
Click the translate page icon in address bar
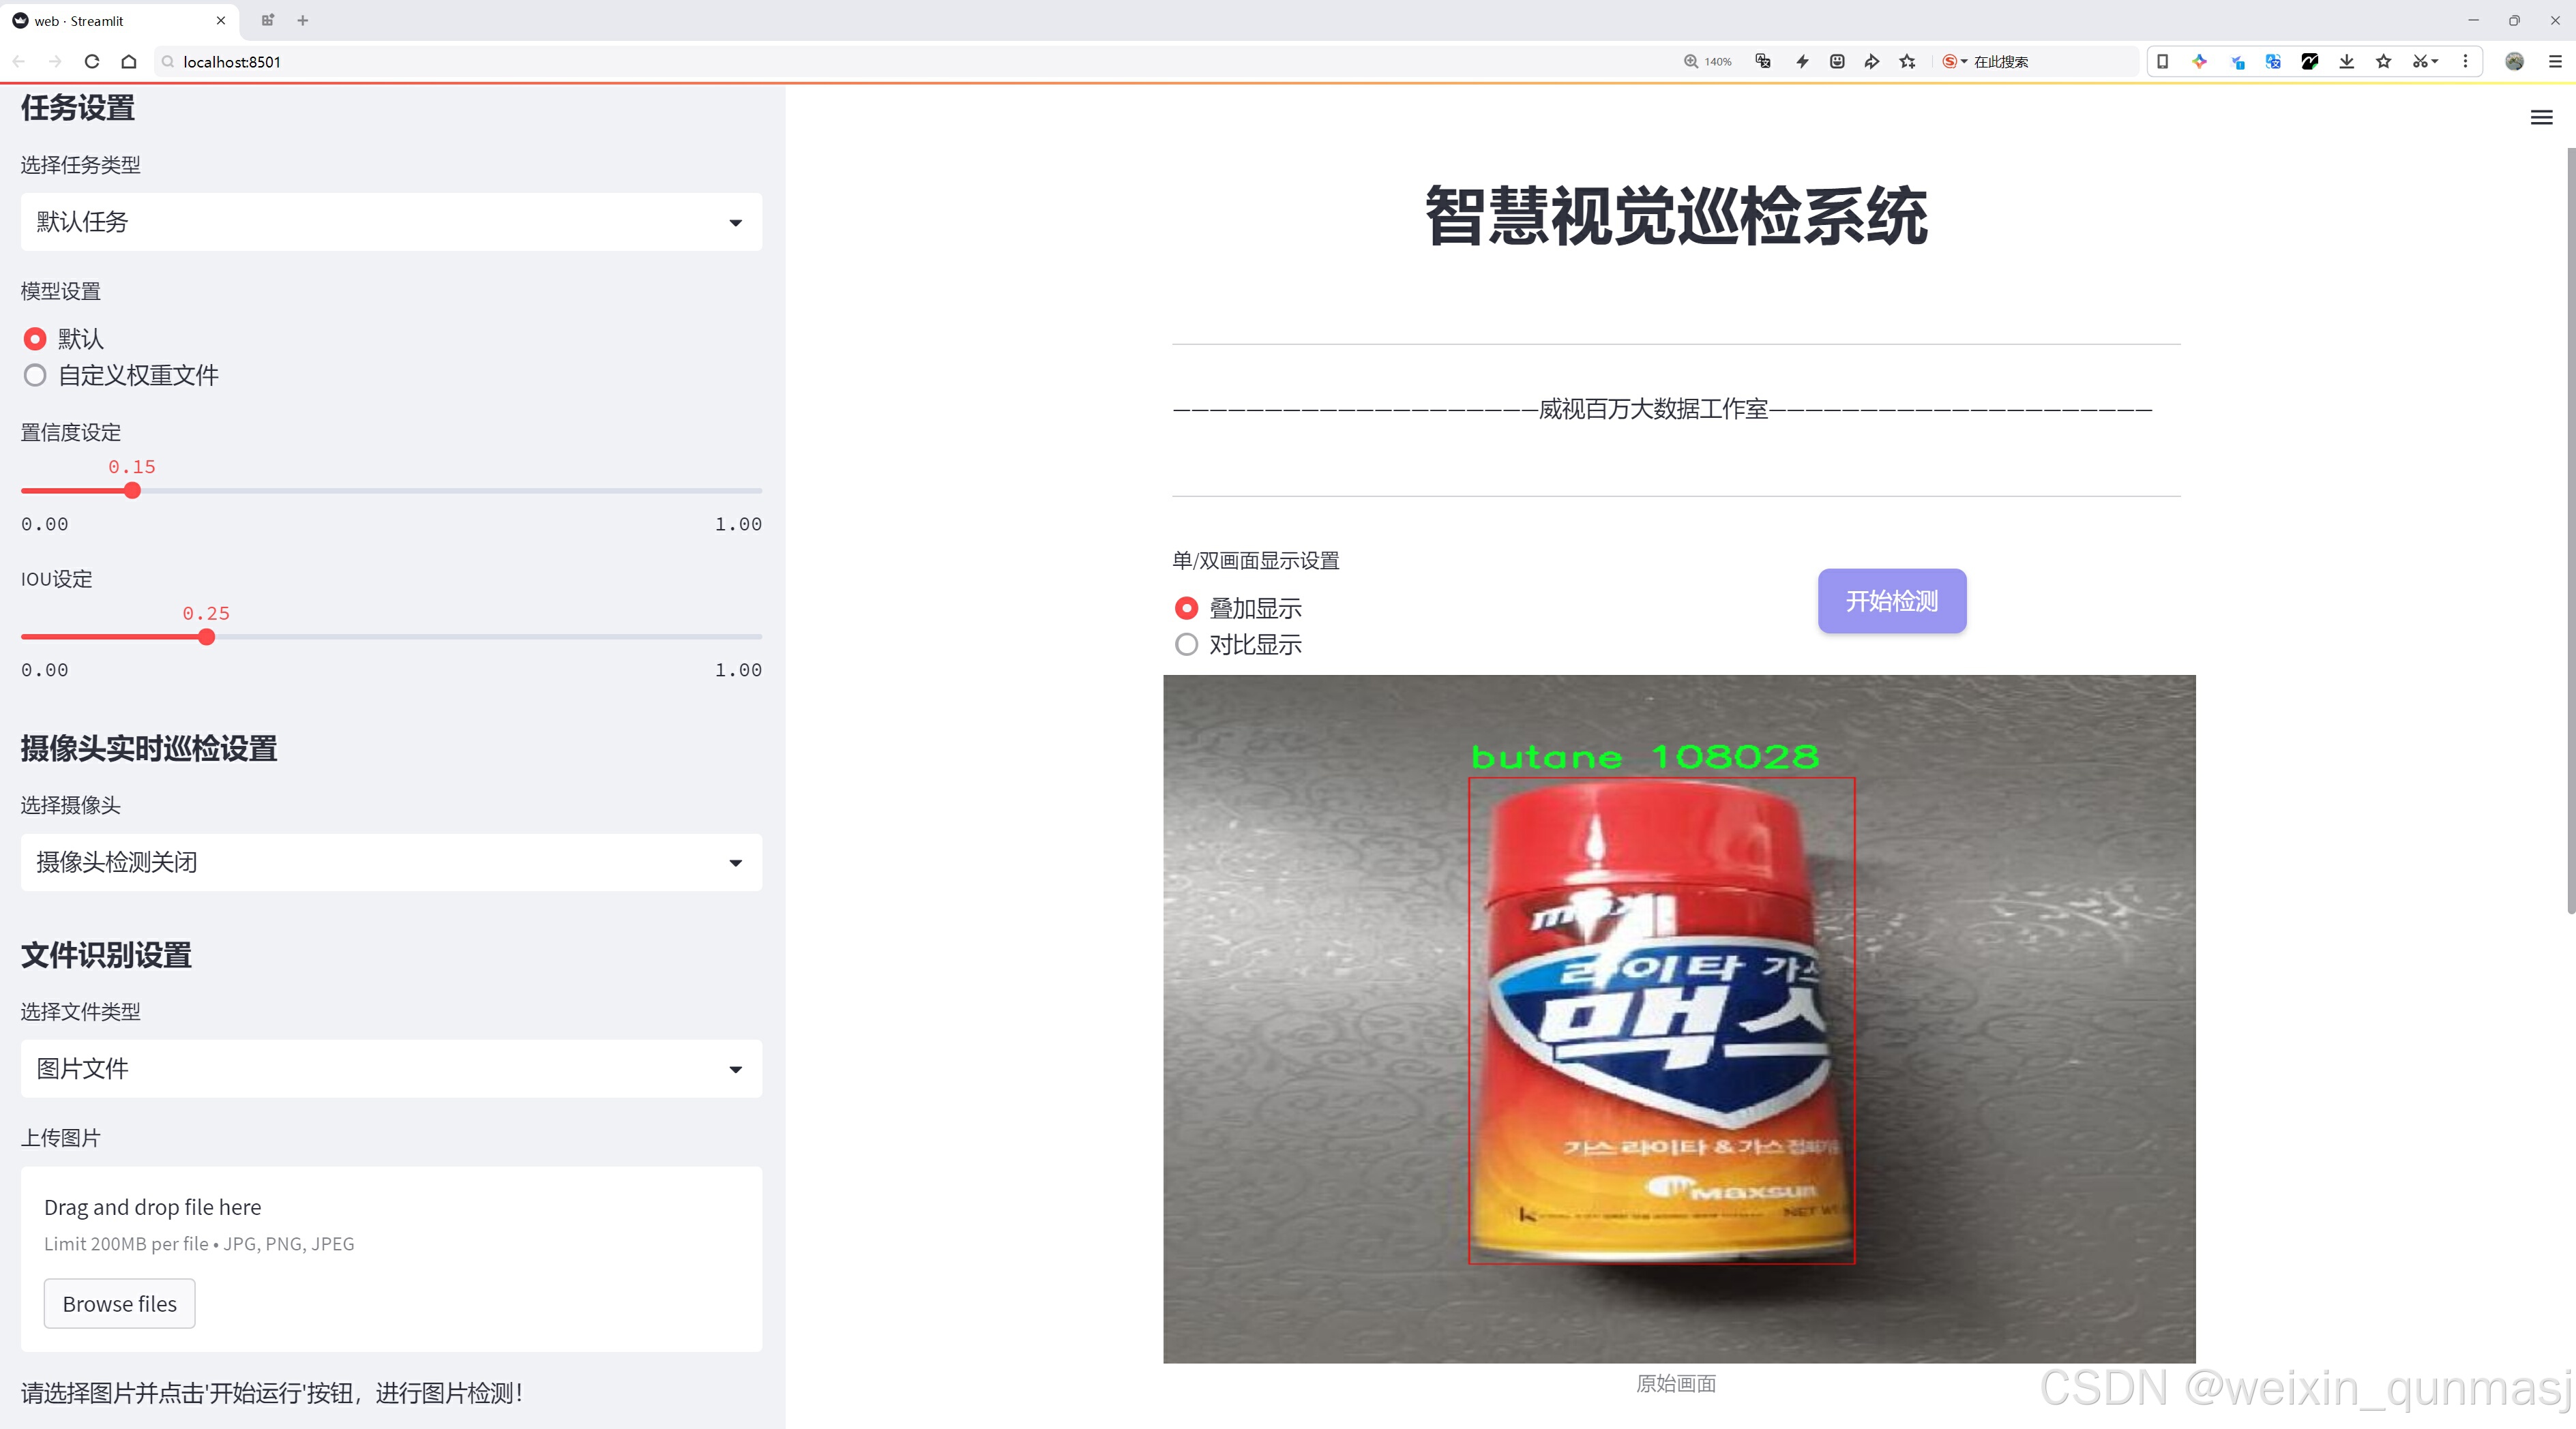(x=1763, y=62)
